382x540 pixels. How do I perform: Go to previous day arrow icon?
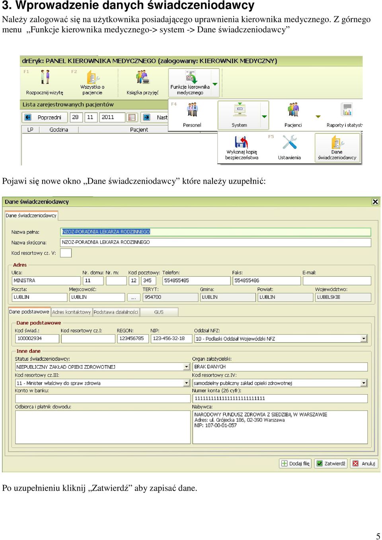tap(28, 117)
